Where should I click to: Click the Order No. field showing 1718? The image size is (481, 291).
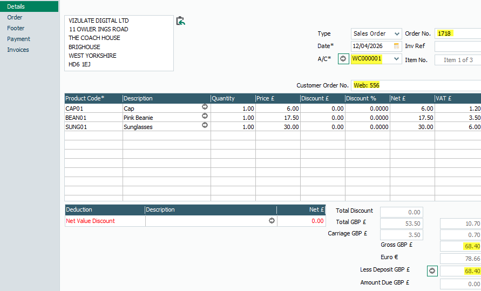click(x=458, y=33)
